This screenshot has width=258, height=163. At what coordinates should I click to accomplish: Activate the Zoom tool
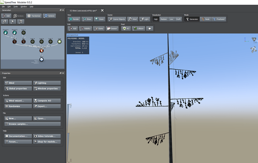tap(100, 19)
